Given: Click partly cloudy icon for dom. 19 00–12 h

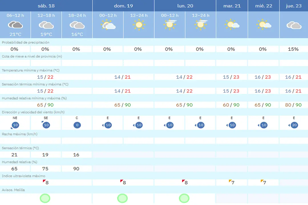Looking at the screenshot, I should 108,25.
